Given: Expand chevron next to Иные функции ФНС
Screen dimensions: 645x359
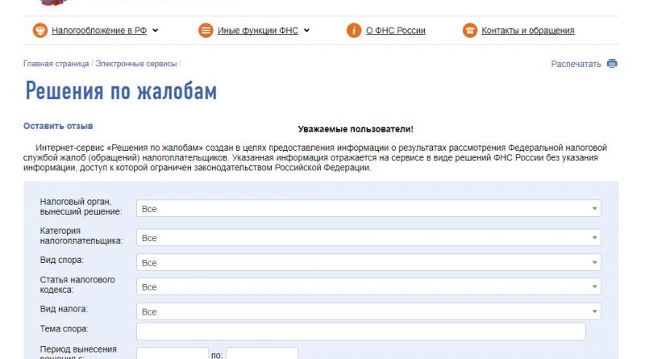Looking at the screenshot, I should click(306, 31).
